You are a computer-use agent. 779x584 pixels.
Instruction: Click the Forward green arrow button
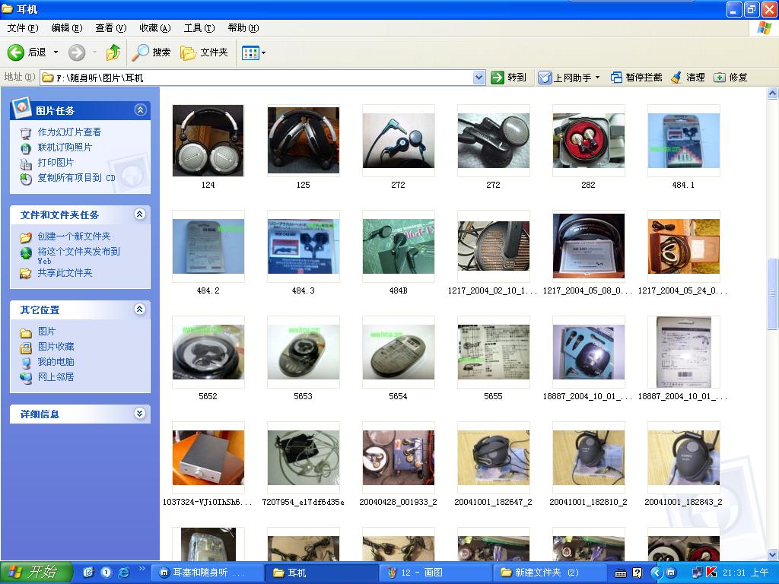[77, 52]
